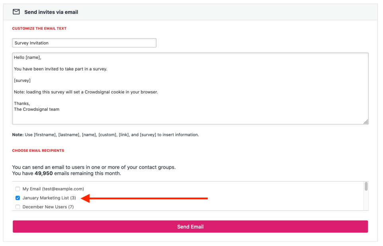Click the recipient list scrollbar thumb
383x246 pixels.
pyautogui.click(x=366, y=186)
